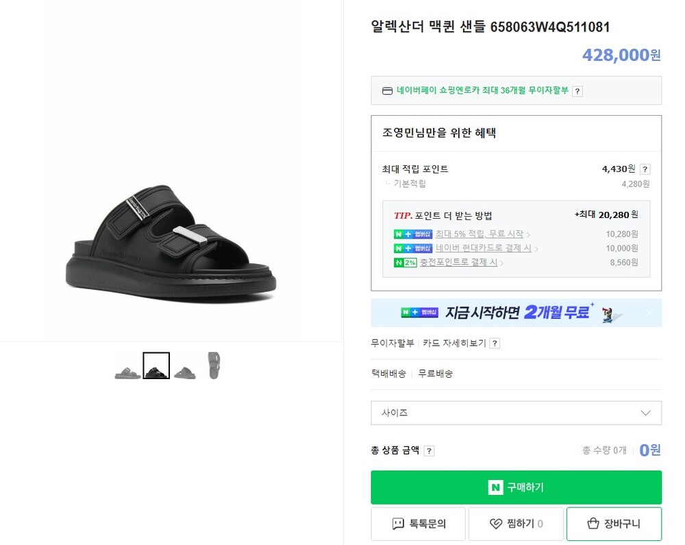Select the first sandal thumbnail
Image resolution: width=685 pixels, height=545 pixels.
[x=127, y=366]
